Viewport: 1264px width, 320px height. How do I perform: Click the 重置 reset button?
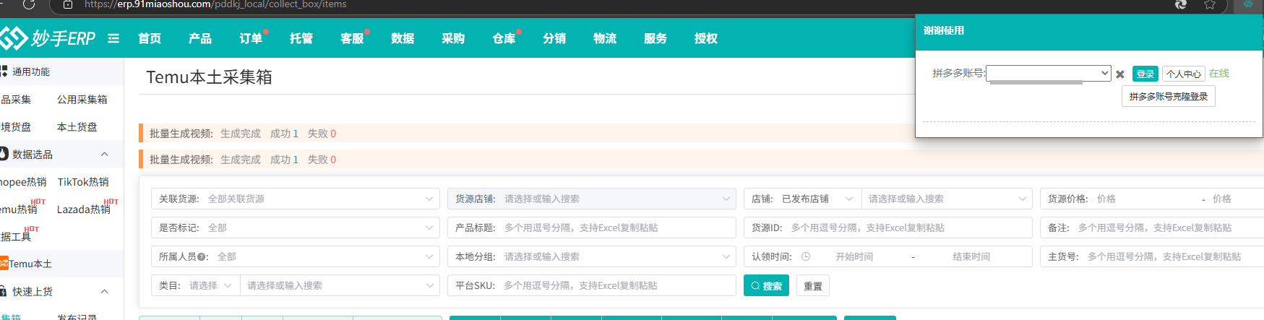pos(813,286)
